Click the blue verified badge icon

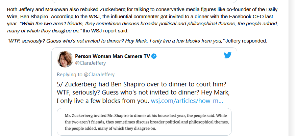click(x=154, y=56)
